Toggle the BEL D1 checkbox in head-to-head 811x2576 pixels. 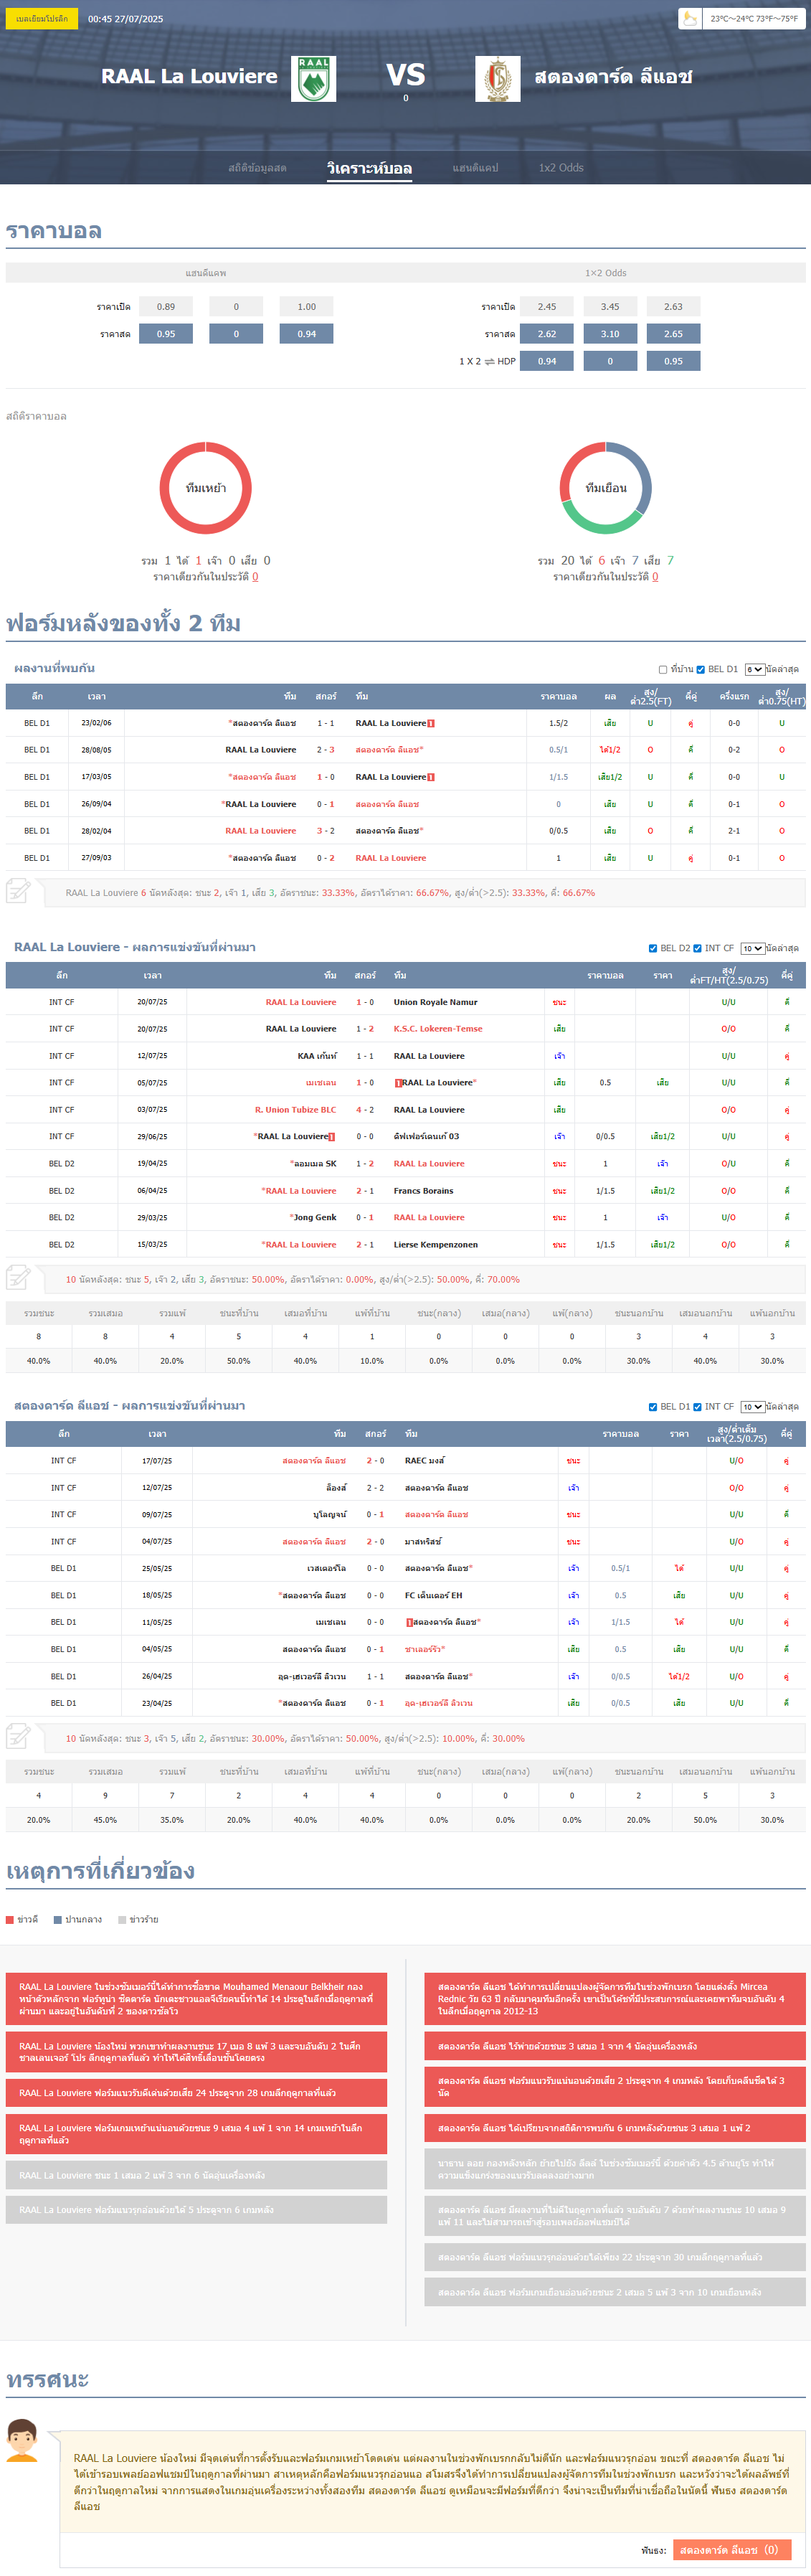coord(701,669)
